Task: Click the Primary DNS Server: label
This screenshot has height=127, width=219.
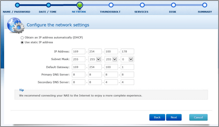Action: pyautogui.click(x=55, y=75)
